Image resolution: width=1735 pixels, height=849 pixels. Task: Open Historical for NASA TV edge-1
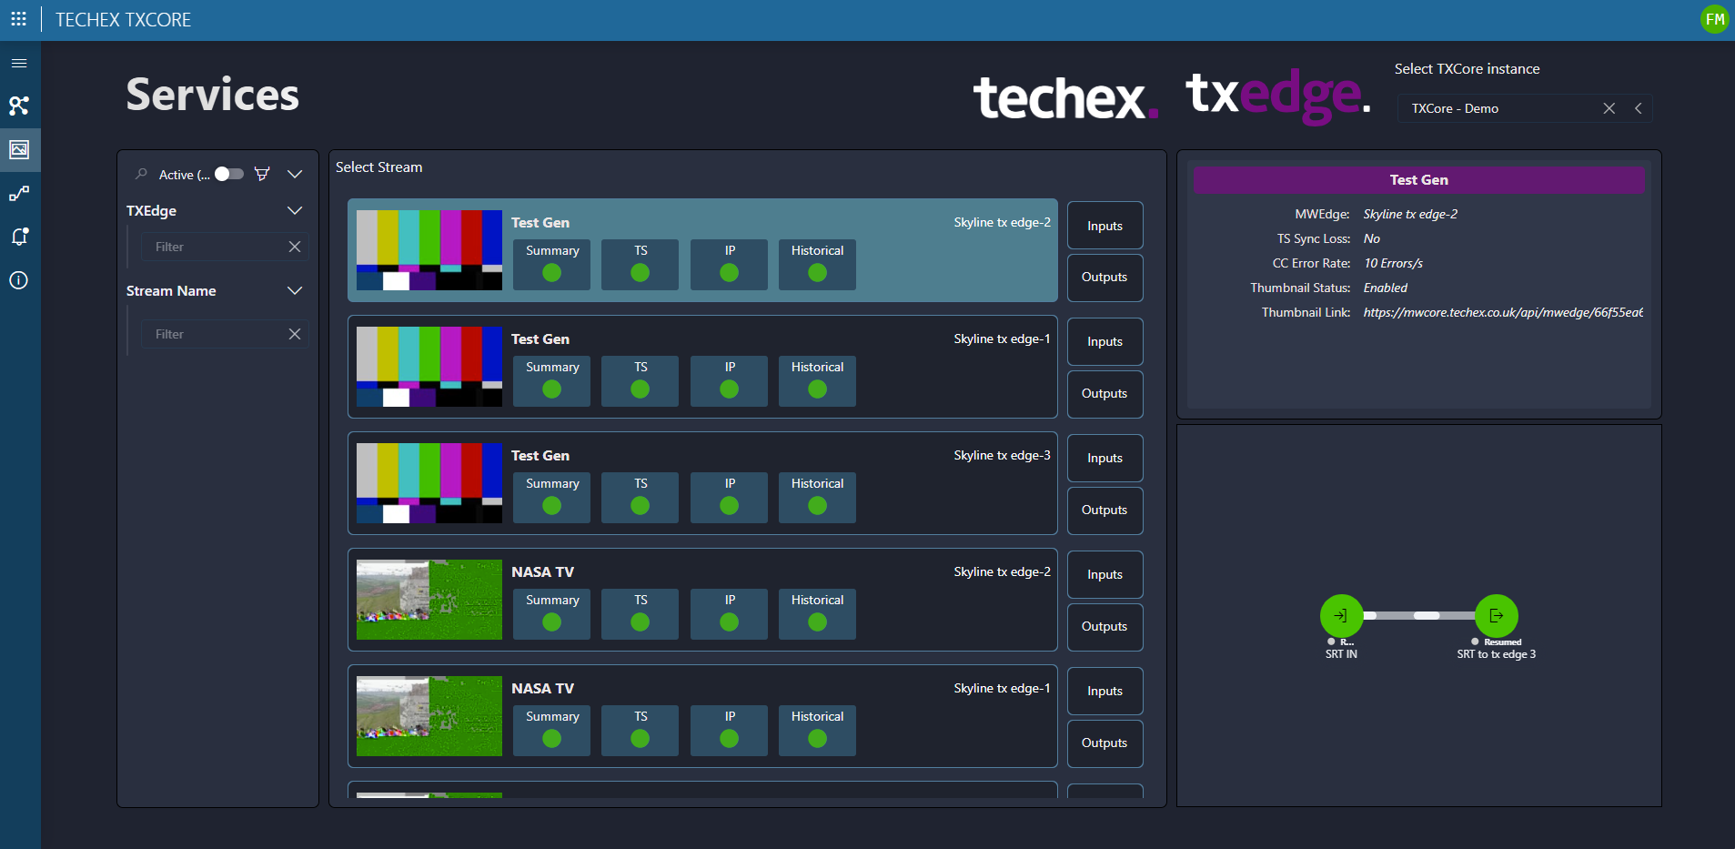817,730
